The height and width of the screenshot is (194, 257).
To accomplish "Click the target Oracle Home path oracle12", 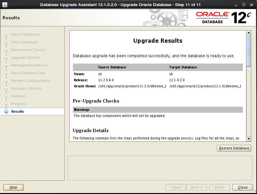I will [x=205, y=86].
